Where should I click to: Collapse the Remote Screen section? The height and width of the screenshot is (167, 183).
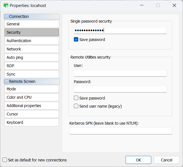click(6, 82)
